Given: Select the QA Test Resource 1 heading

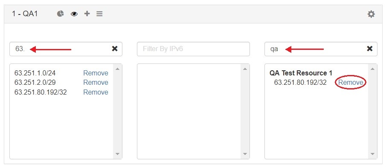Looking at the screenshot, I should click(x=301, y=73).
